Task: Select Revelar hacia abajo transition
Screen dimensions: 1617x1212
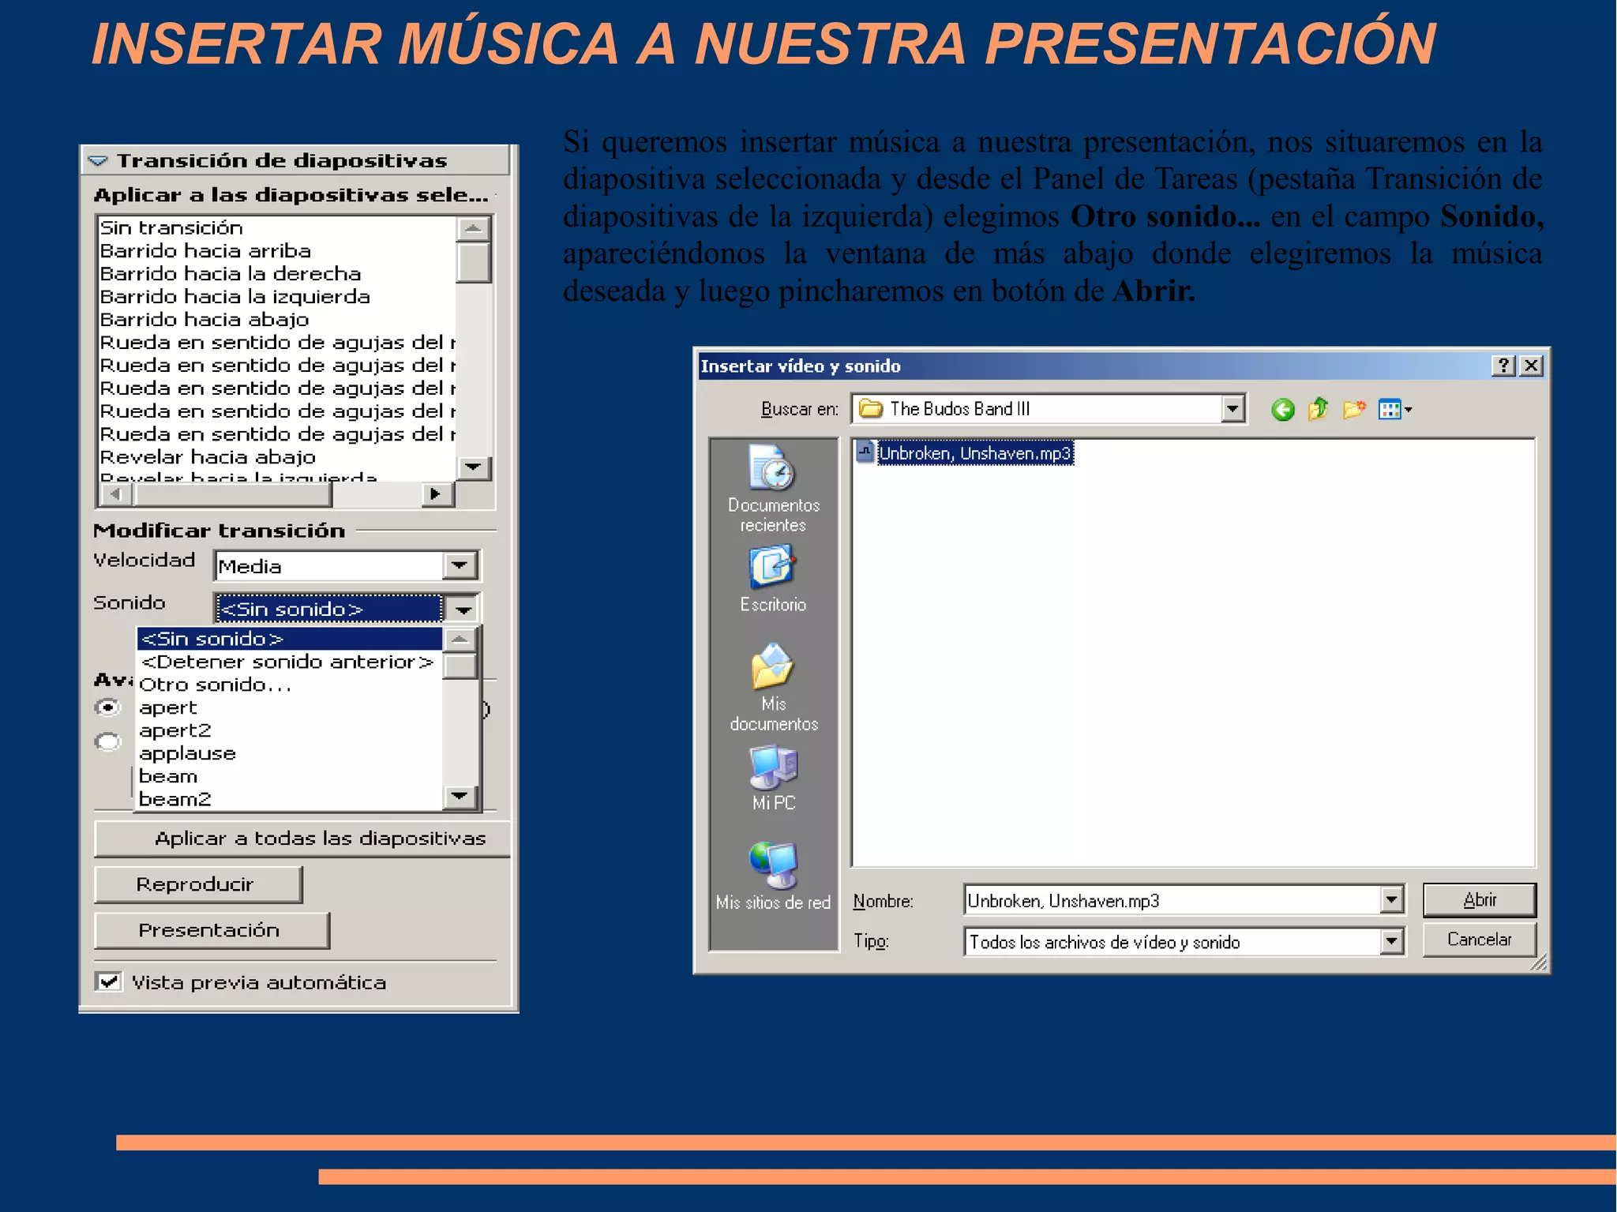Action: point(277,457)
